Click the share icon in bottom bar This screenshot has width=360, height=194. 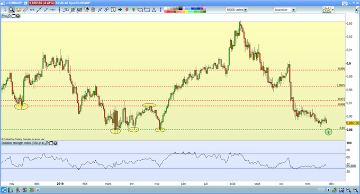pyautogui.click(x=4, y=190)
